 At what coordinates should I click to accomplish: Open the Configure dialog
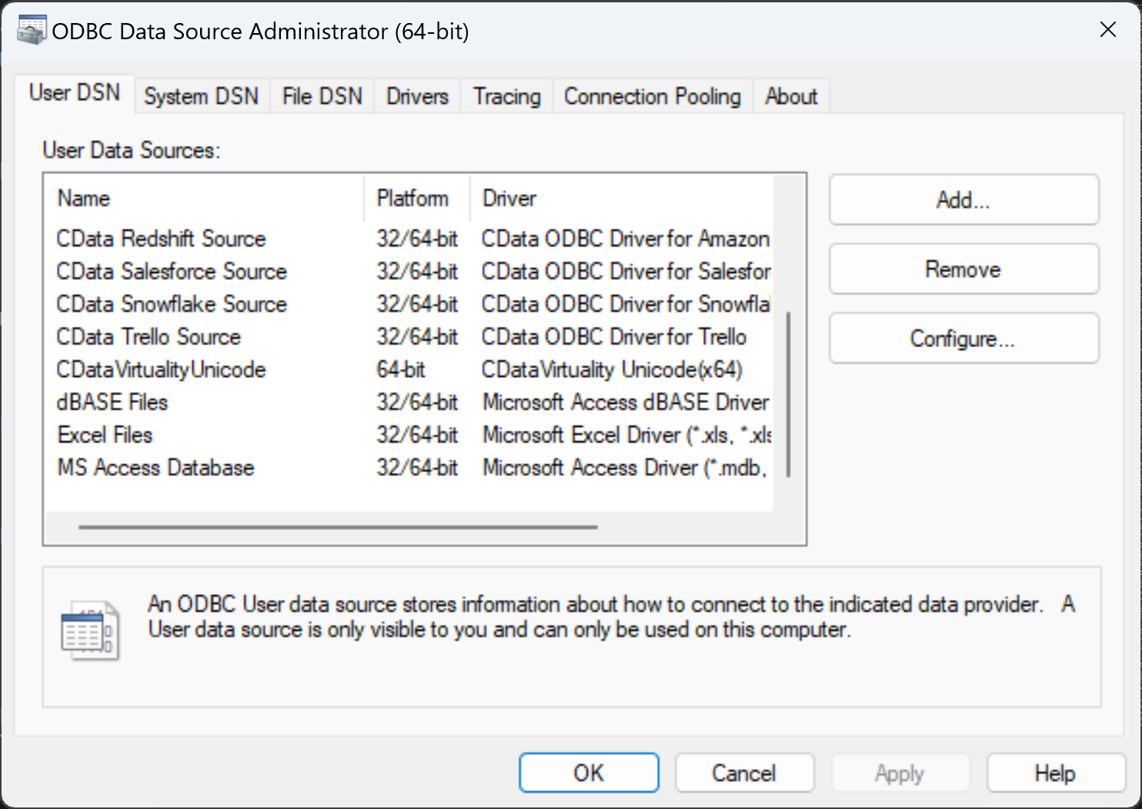tap(963, 338)
